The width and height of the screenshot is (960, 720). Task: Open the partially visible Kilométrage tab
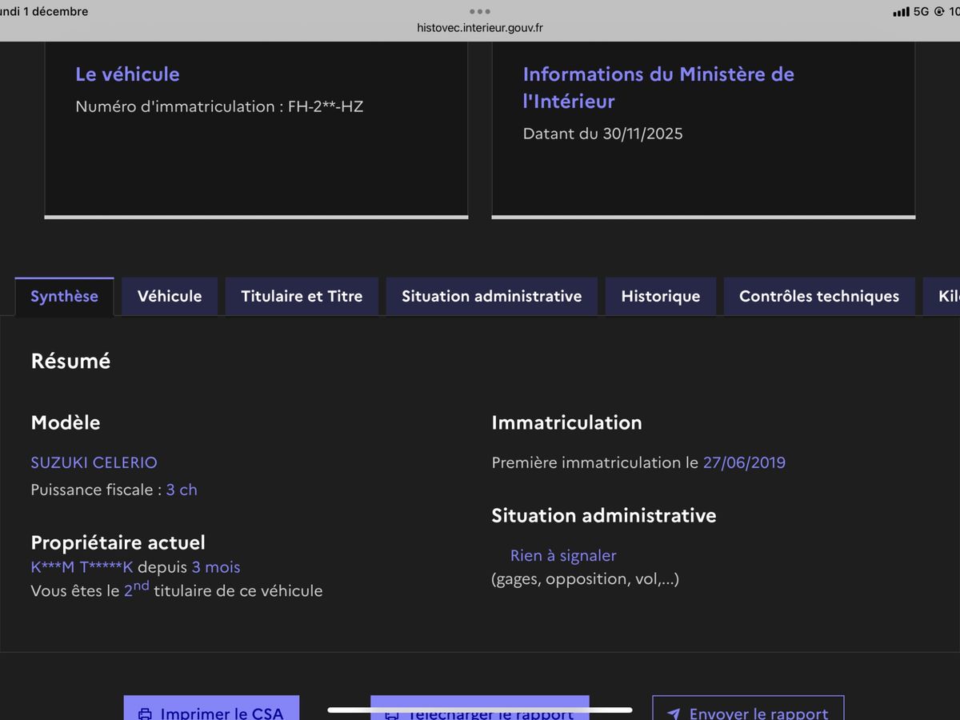(x=942, y=297)
